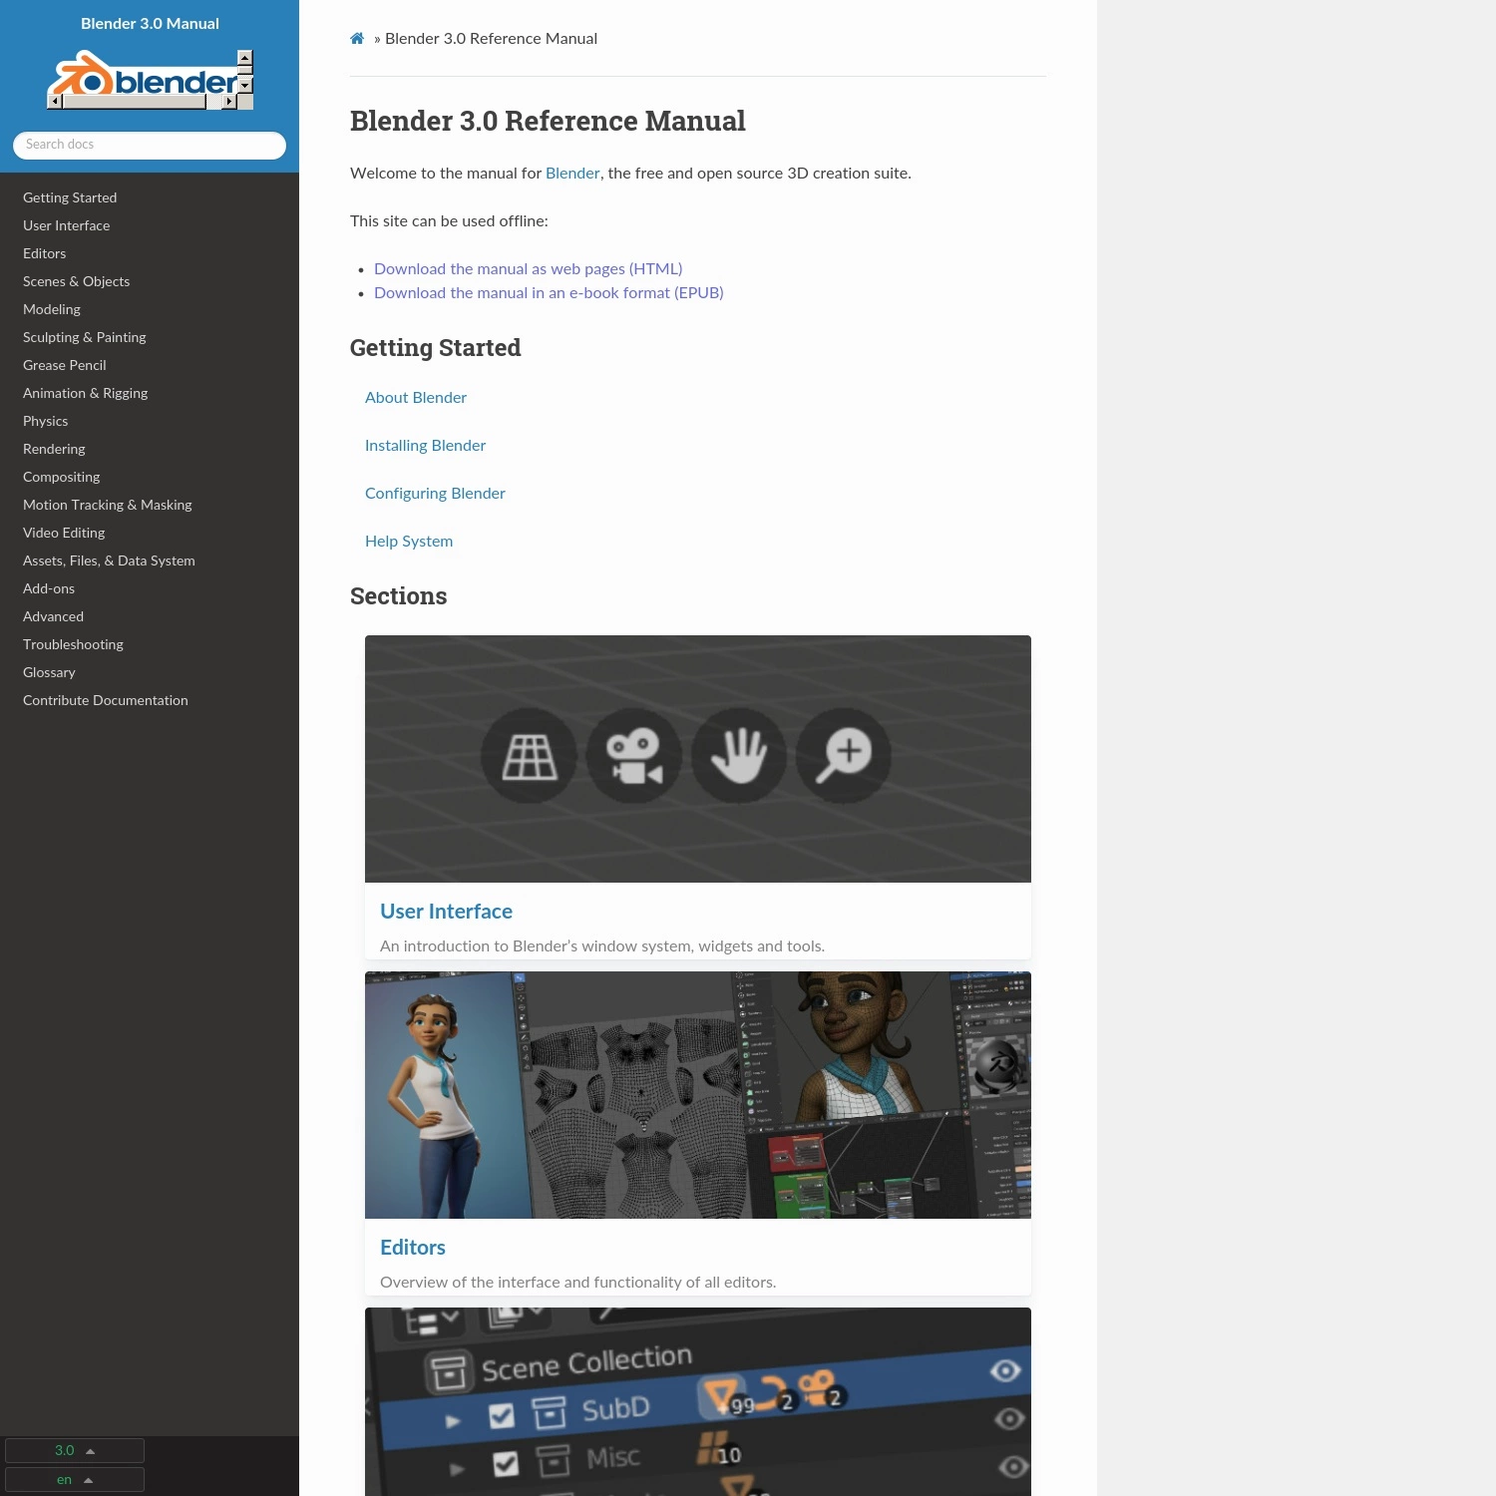This screenshot has height=1496, width=1496.
Task: Open the 3.0 version selector
Action: pos(75,1450)
